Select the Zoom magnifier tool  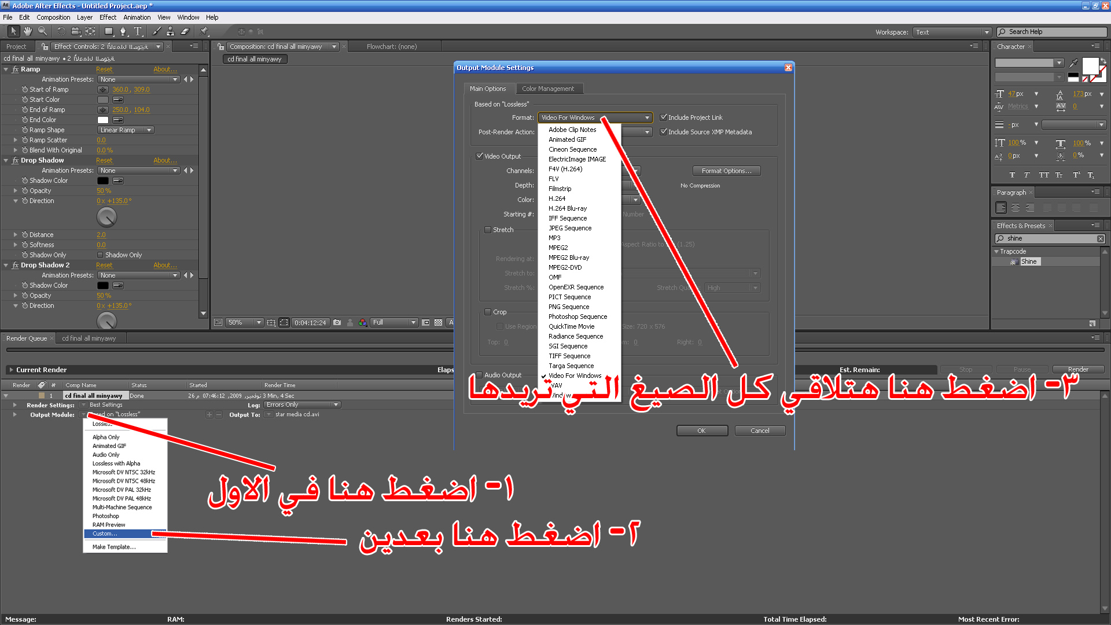pyautogui.click(x=42, y=31)
